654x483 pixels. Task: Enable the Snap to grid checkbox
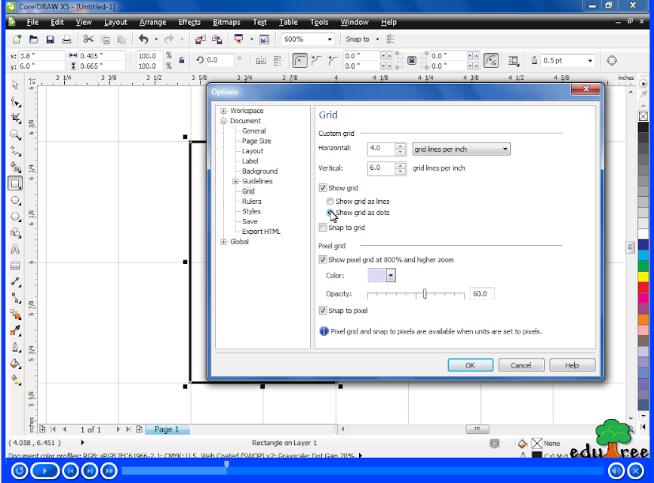tap(322, 227)
